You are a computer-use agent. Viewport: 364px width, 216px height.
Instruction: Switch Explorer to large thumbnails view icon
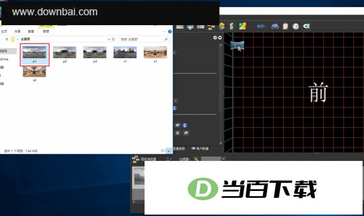point(169,151)
